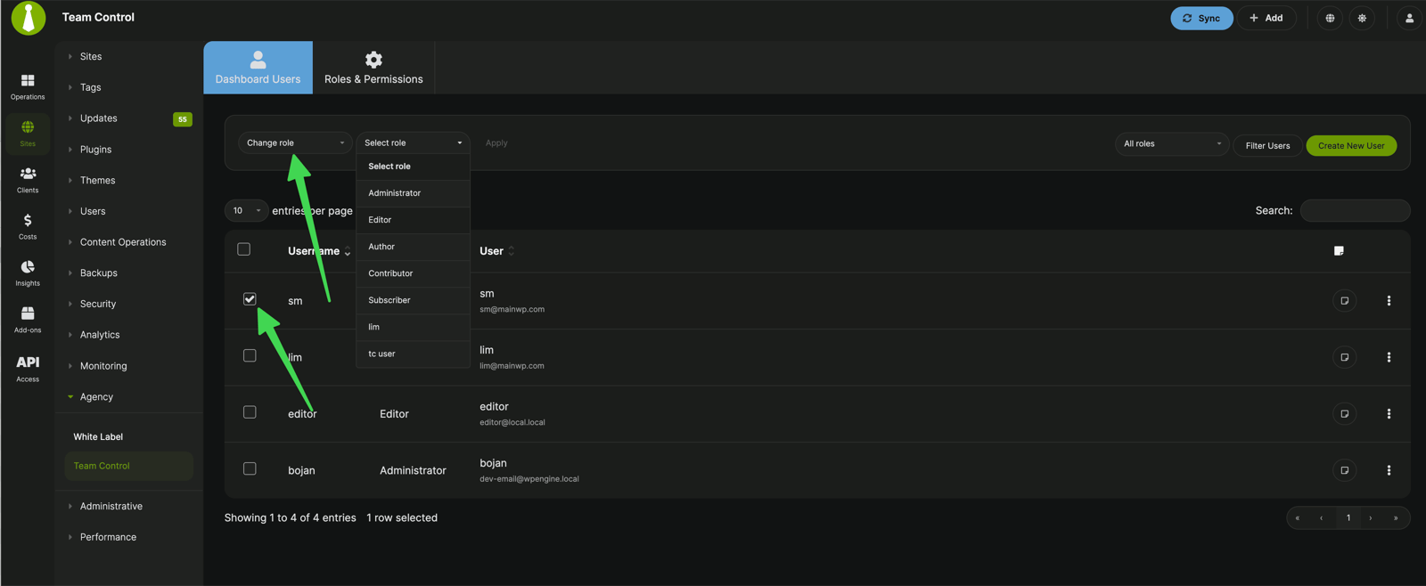Expand the Backups menu item
This screenshot has width=1426, height=586.
98,273
